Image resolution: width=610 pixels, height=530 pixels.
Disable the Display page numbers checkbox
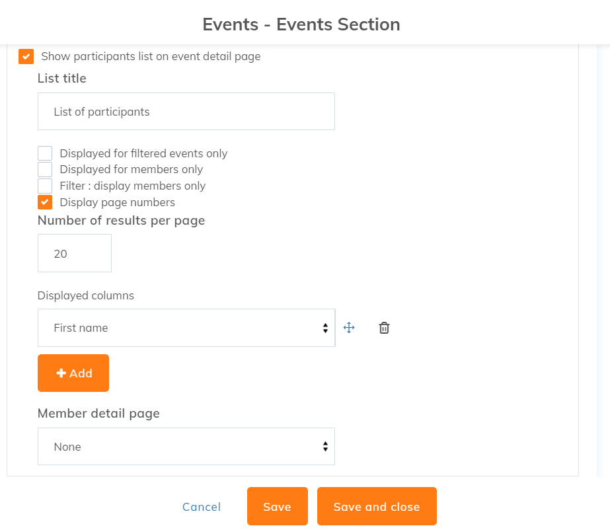[x=45, y=202]
